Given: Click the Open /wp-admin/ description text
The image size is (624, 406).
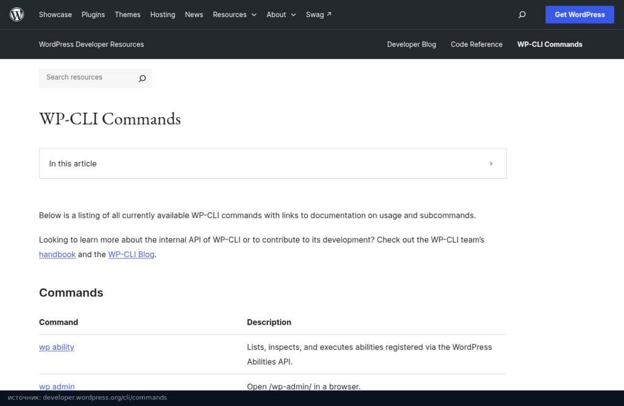Looking at the screenshot, I should (x=303, y=386).
